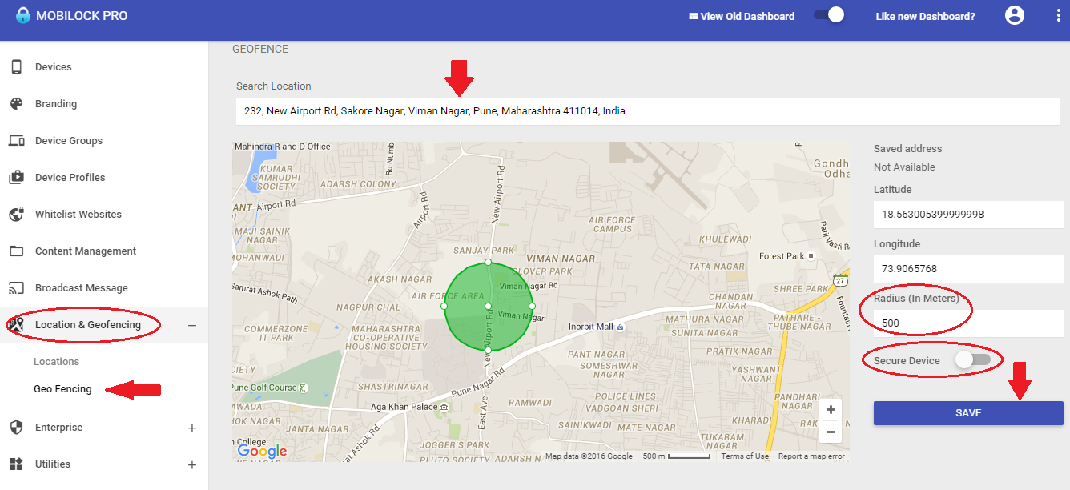Screen dimensions: 1070x490
Task: Open the three-dot overflow menu
Action: point(1058,16)
